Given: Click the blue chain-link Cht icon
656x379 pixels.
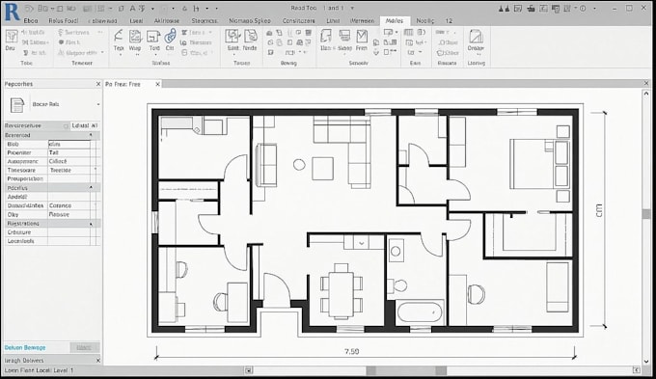Looking at the screenshot, I should 170,37.
